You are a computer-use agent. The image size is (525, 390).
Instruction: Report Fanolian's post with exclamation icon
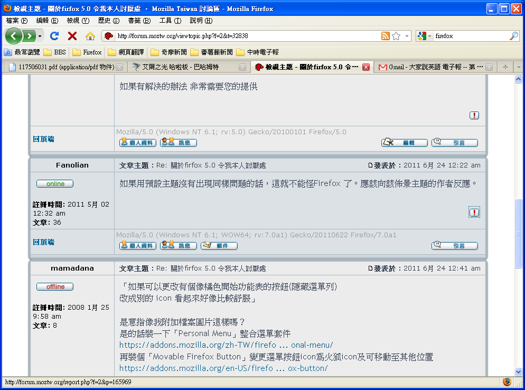tap(474, 212)
